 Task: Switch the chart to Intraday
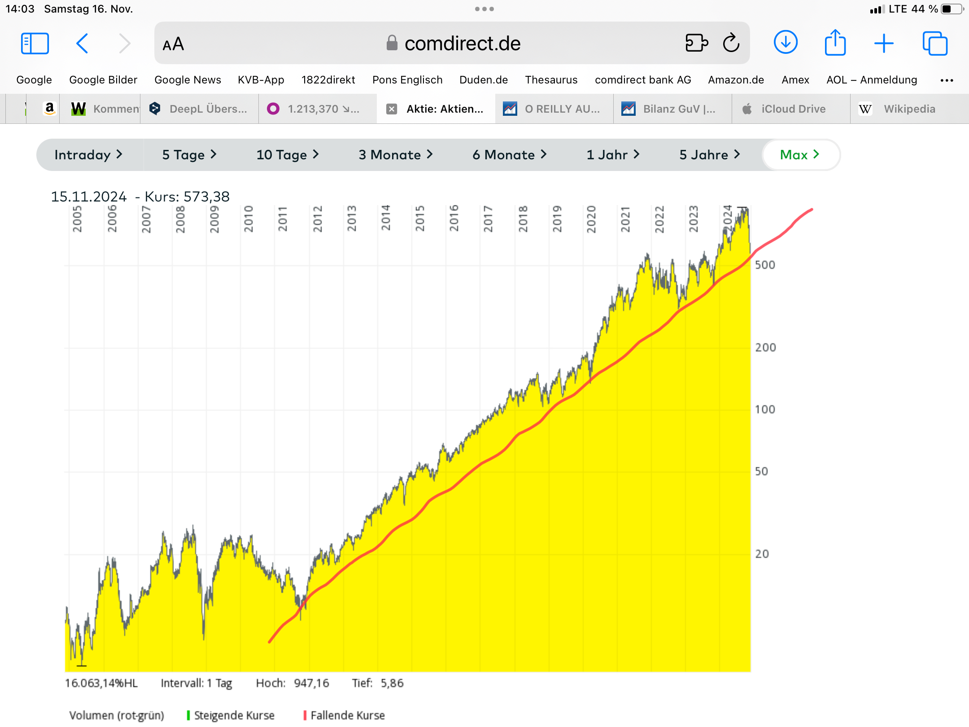[x=88, y=155]
